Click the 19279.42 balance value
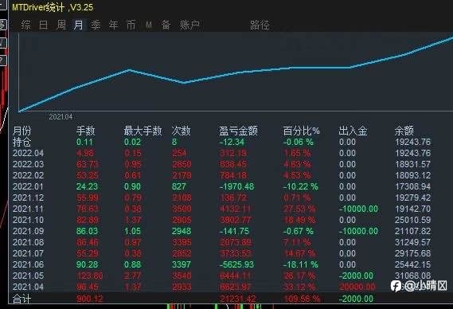Image resolution: width=453 pixels, height=309 pixels. point(413,198)
